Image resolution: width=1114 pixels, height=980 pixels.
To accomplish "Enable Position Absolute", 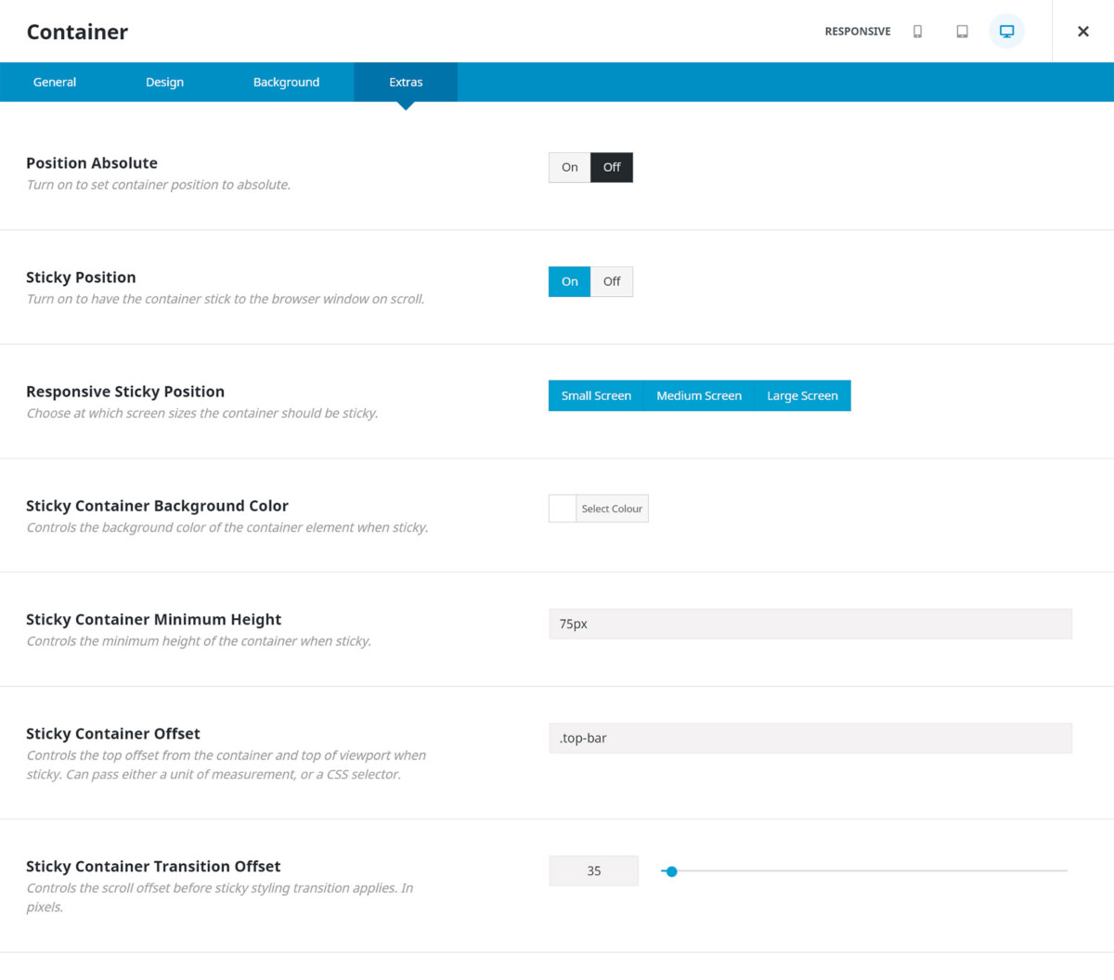I will coord(569,167).
